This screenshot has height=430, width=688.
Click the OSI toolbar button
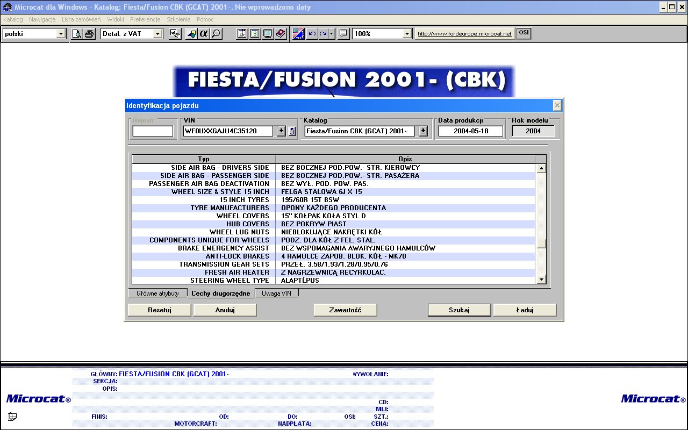click(x=524, y=33)
